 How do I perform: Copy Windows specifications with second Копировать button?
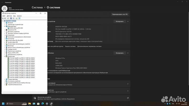point(120,53)
